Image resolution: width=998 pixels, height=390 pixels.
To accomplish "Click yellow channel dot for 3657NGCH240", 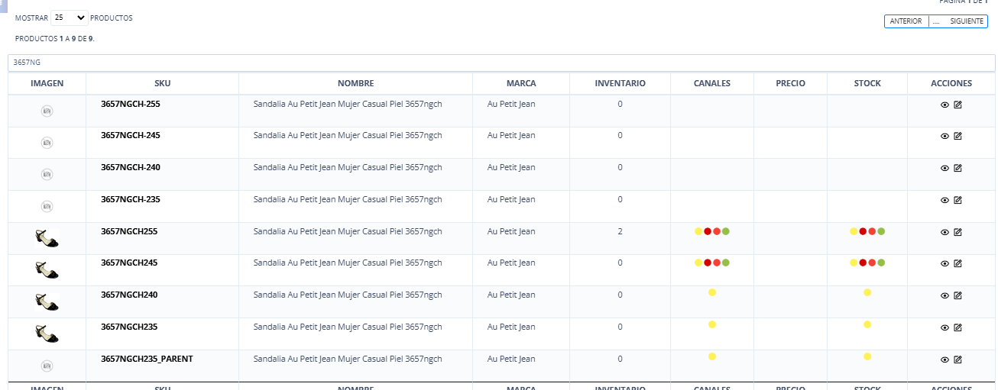I will pos(712,292).
